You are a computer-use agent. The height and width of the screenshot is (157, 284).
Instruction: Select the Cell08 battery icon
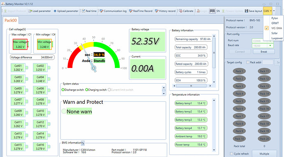point(41,101)
